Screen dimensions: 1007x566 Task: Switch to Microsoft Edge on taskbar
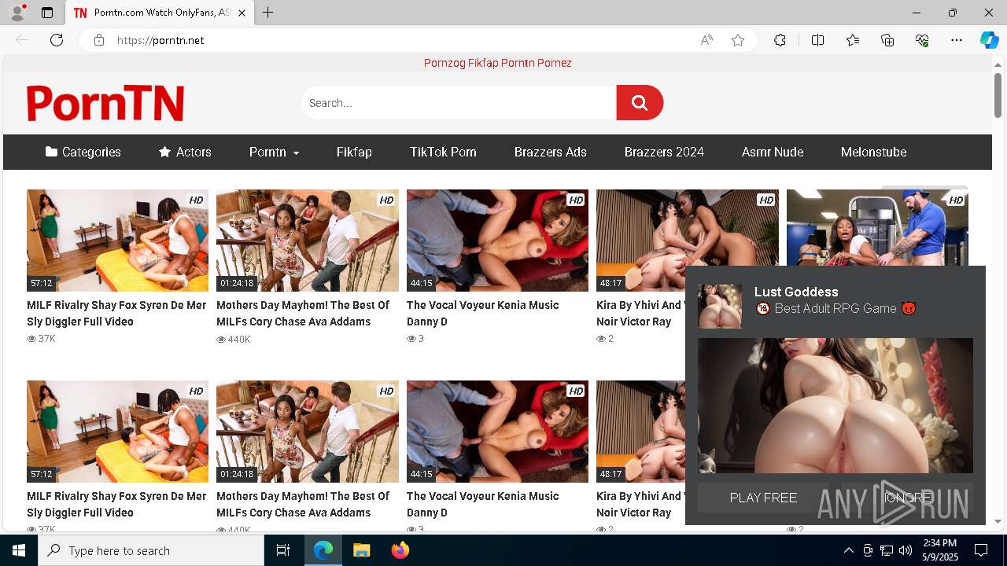pyautogui.click(x=323, y=550)
